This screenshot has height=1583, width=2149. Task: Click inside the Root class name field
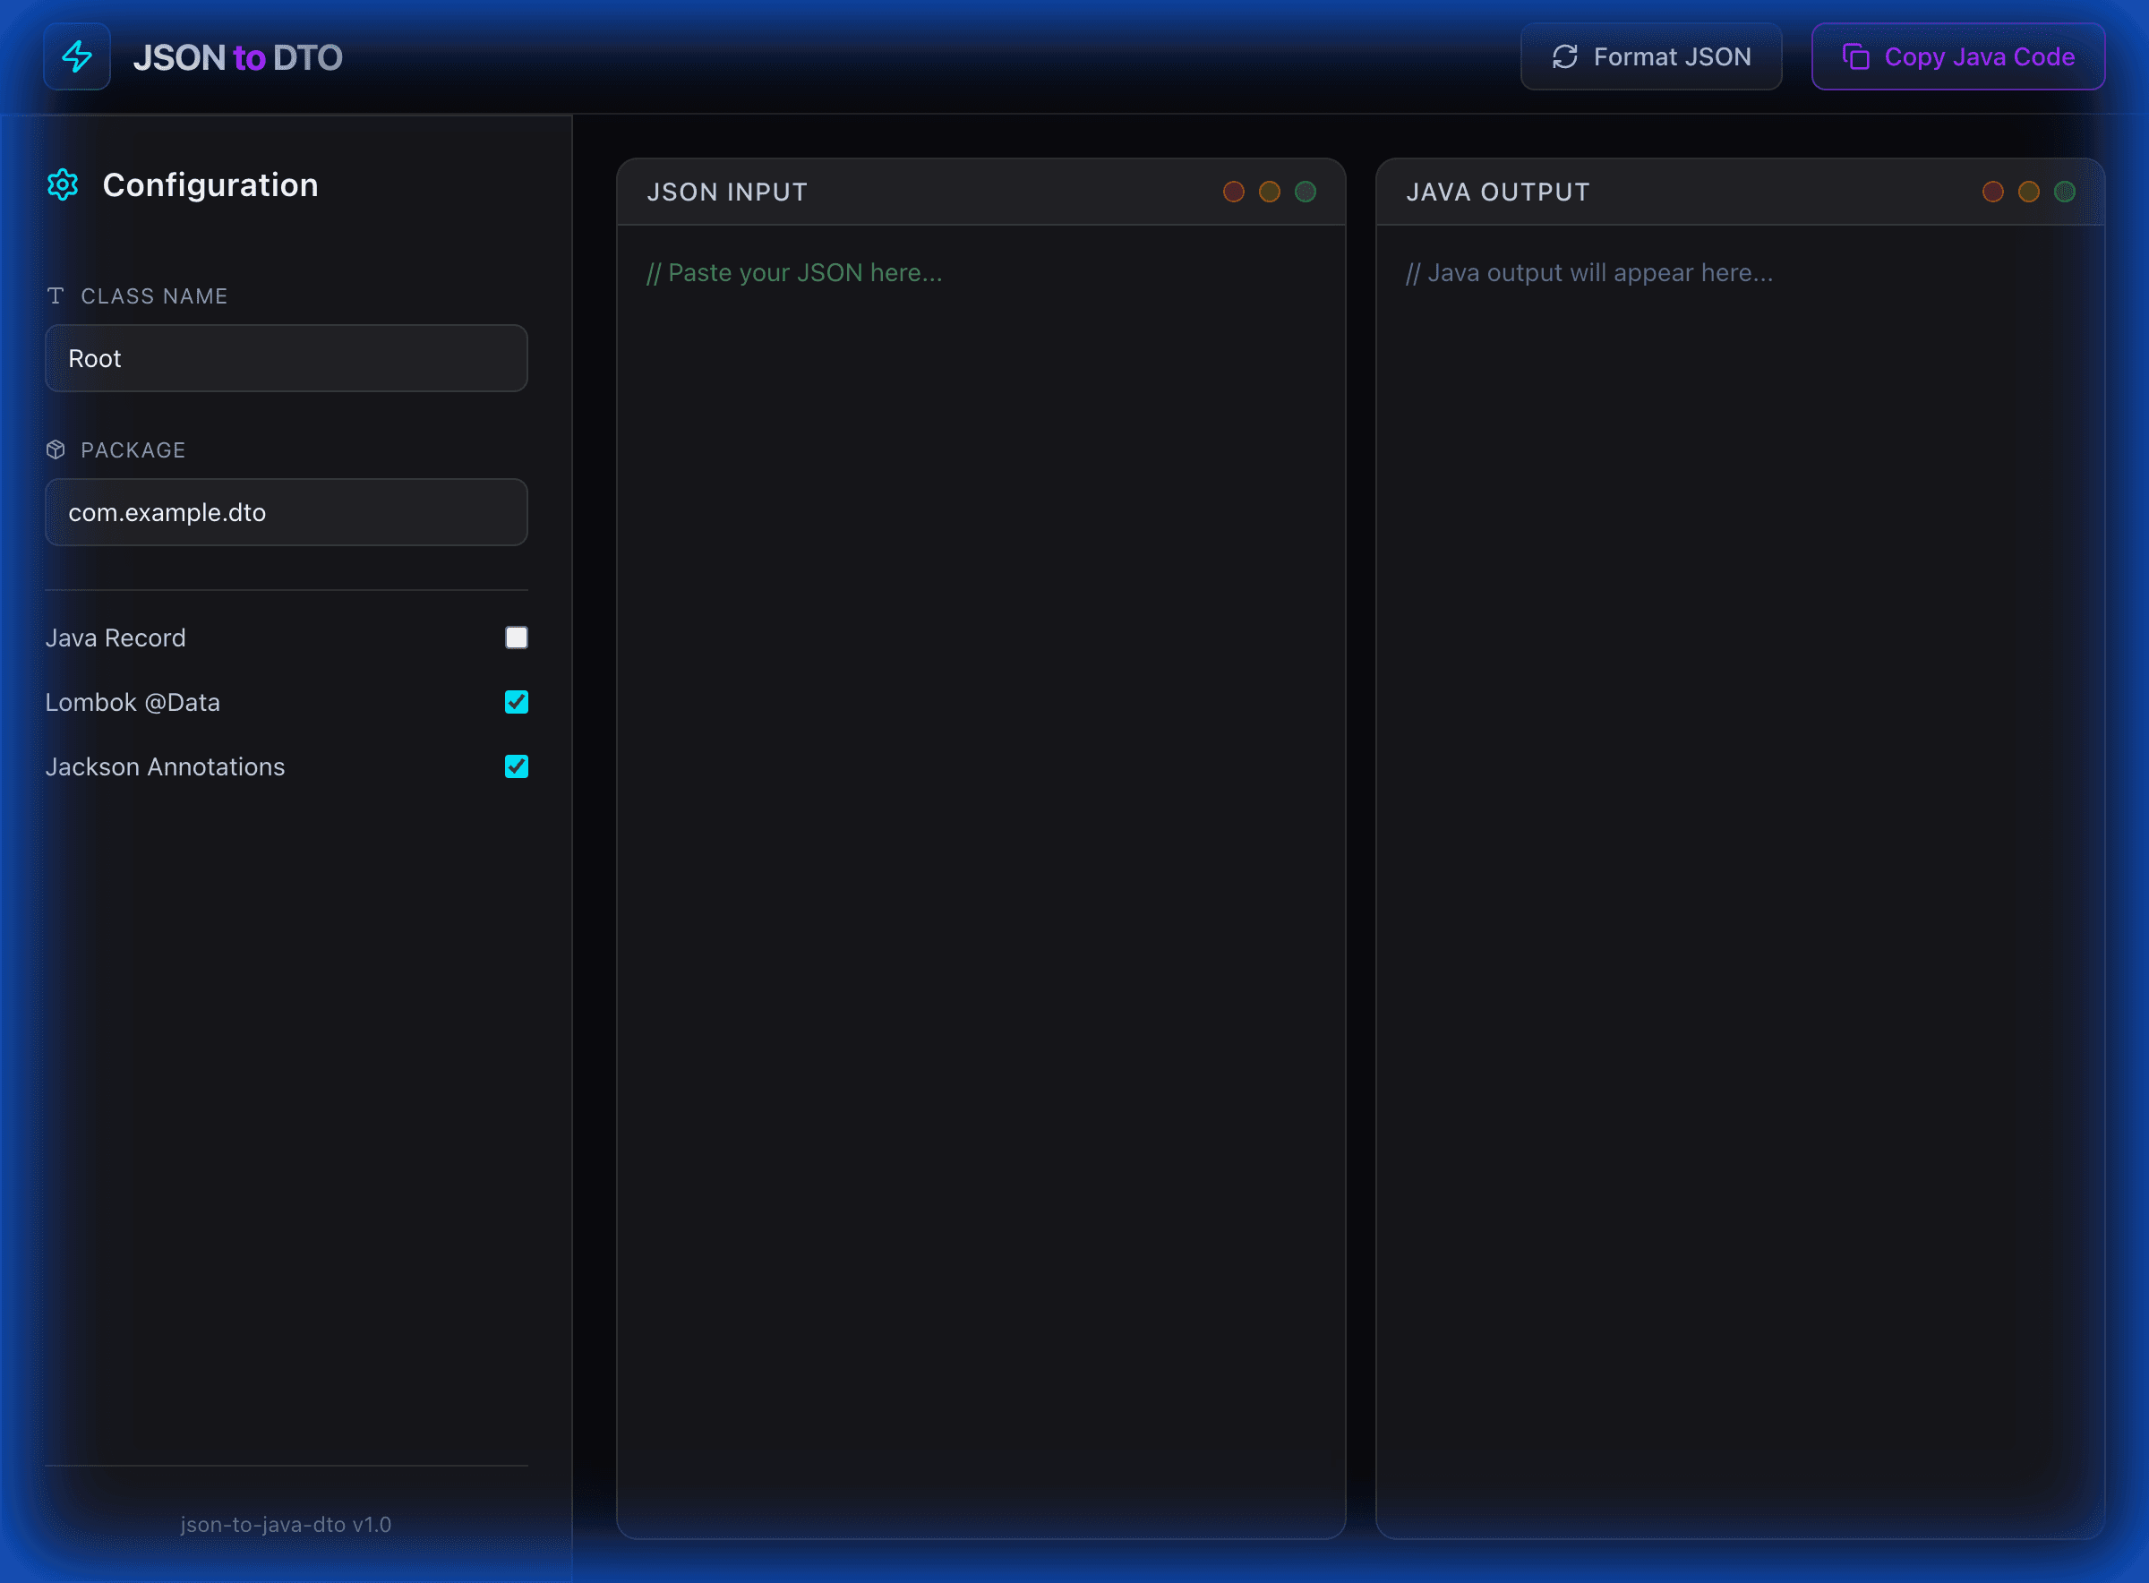[x=286, y=358]
